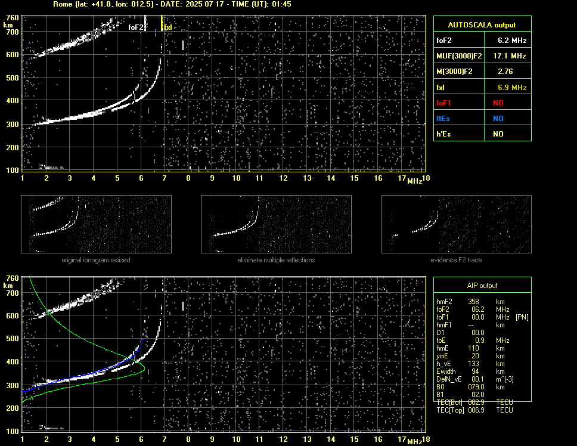
Task: Click the foE '0.9' value
Action: coord(480,340)
